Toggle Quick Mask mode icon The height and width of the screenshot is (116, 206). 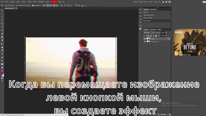click(2, 78)
